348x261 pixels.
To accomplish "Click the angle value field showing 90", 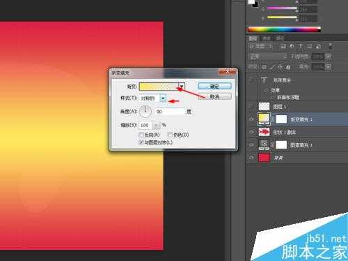I will tap(171, 112).
